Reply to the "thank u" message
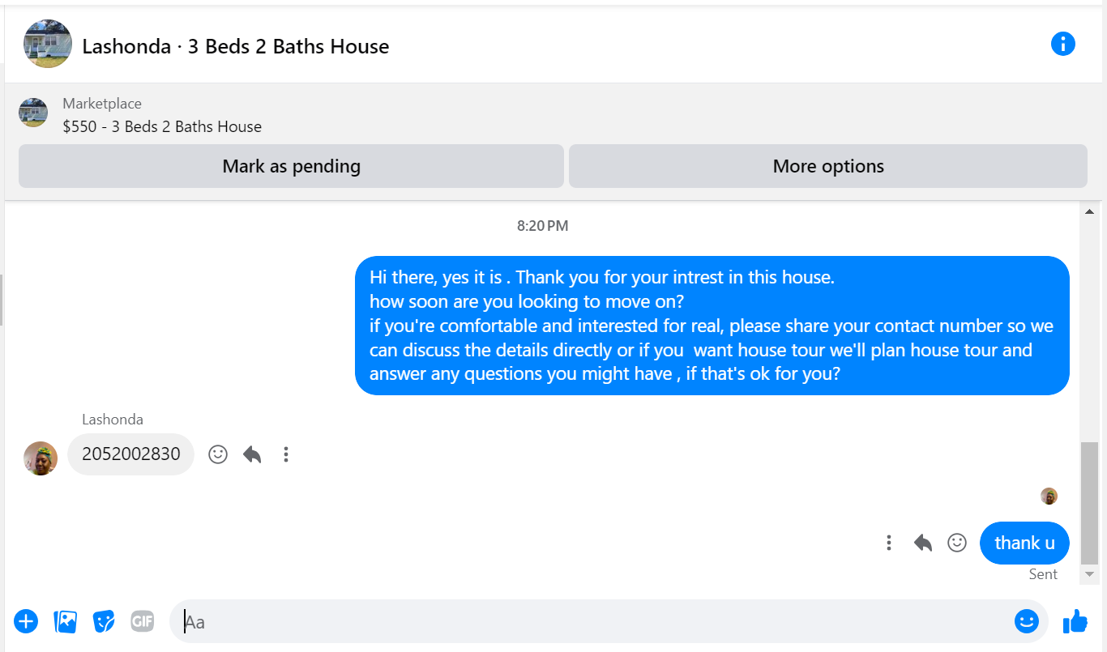 pos(923,543)
